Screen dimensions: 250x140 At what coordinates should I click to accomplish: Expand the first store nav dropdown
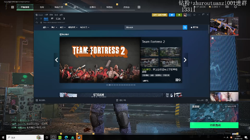[x=46, y=27]
